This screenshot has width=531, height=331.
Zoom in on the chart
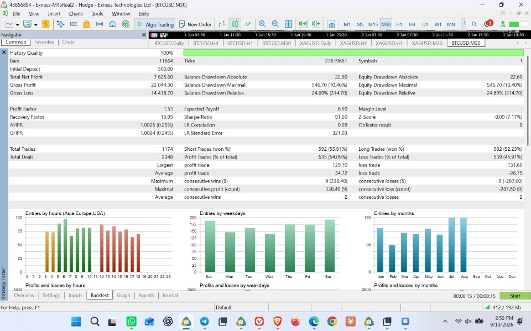[262, 24]
